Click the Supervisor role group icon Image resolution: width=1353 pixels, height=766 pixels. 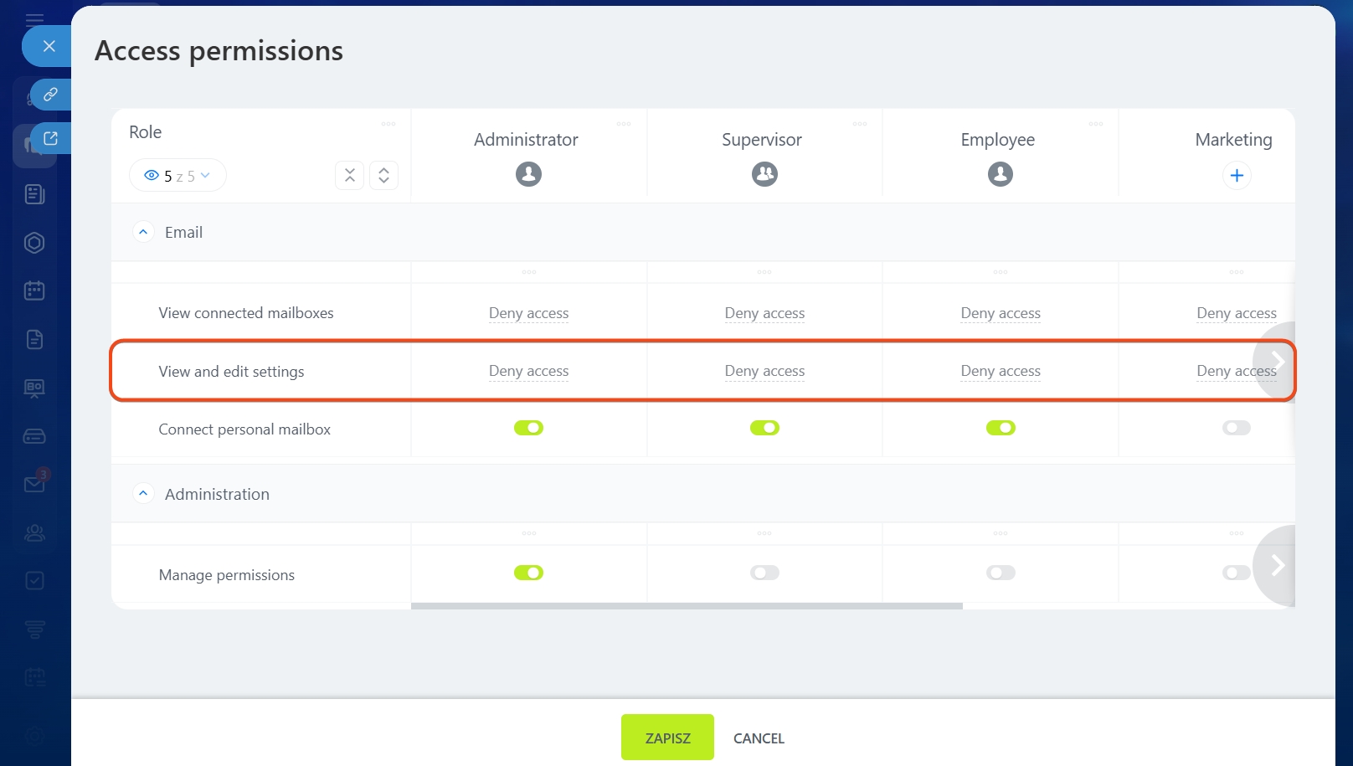764,174
